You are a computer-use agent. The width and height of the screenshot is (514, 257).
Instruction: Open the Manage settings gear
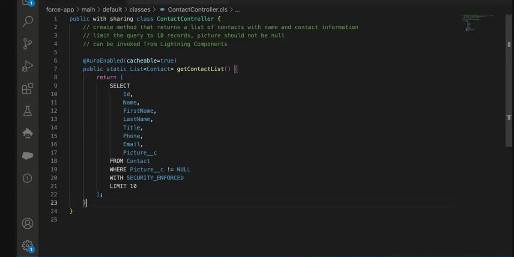27,245
